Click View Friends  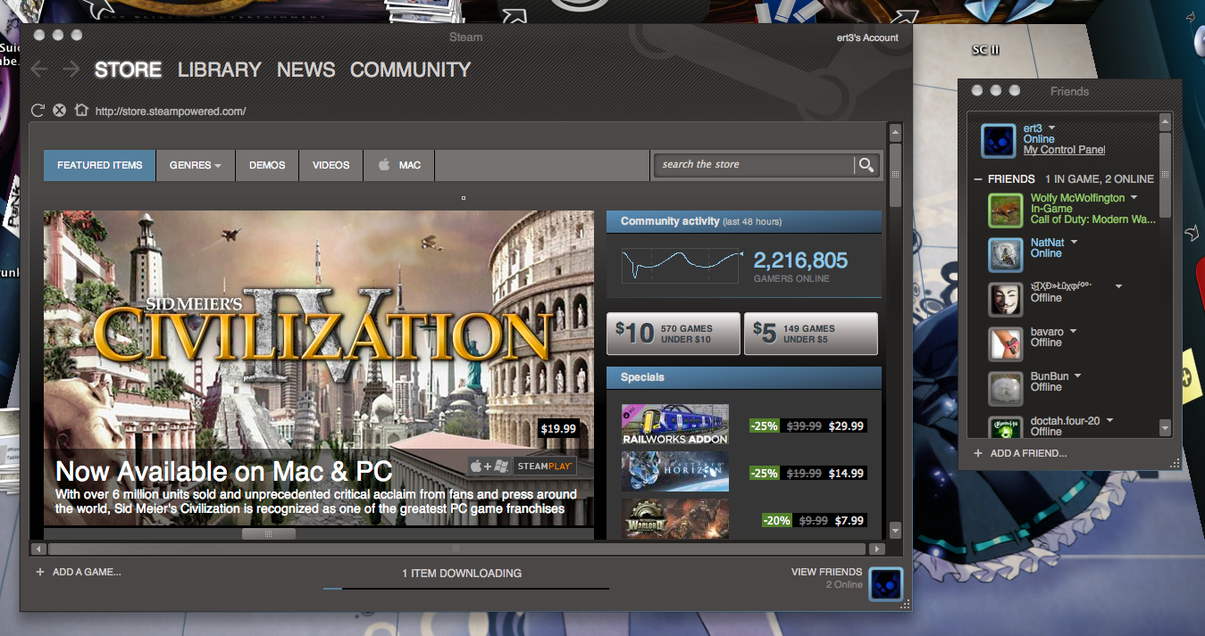click(826, 572)
